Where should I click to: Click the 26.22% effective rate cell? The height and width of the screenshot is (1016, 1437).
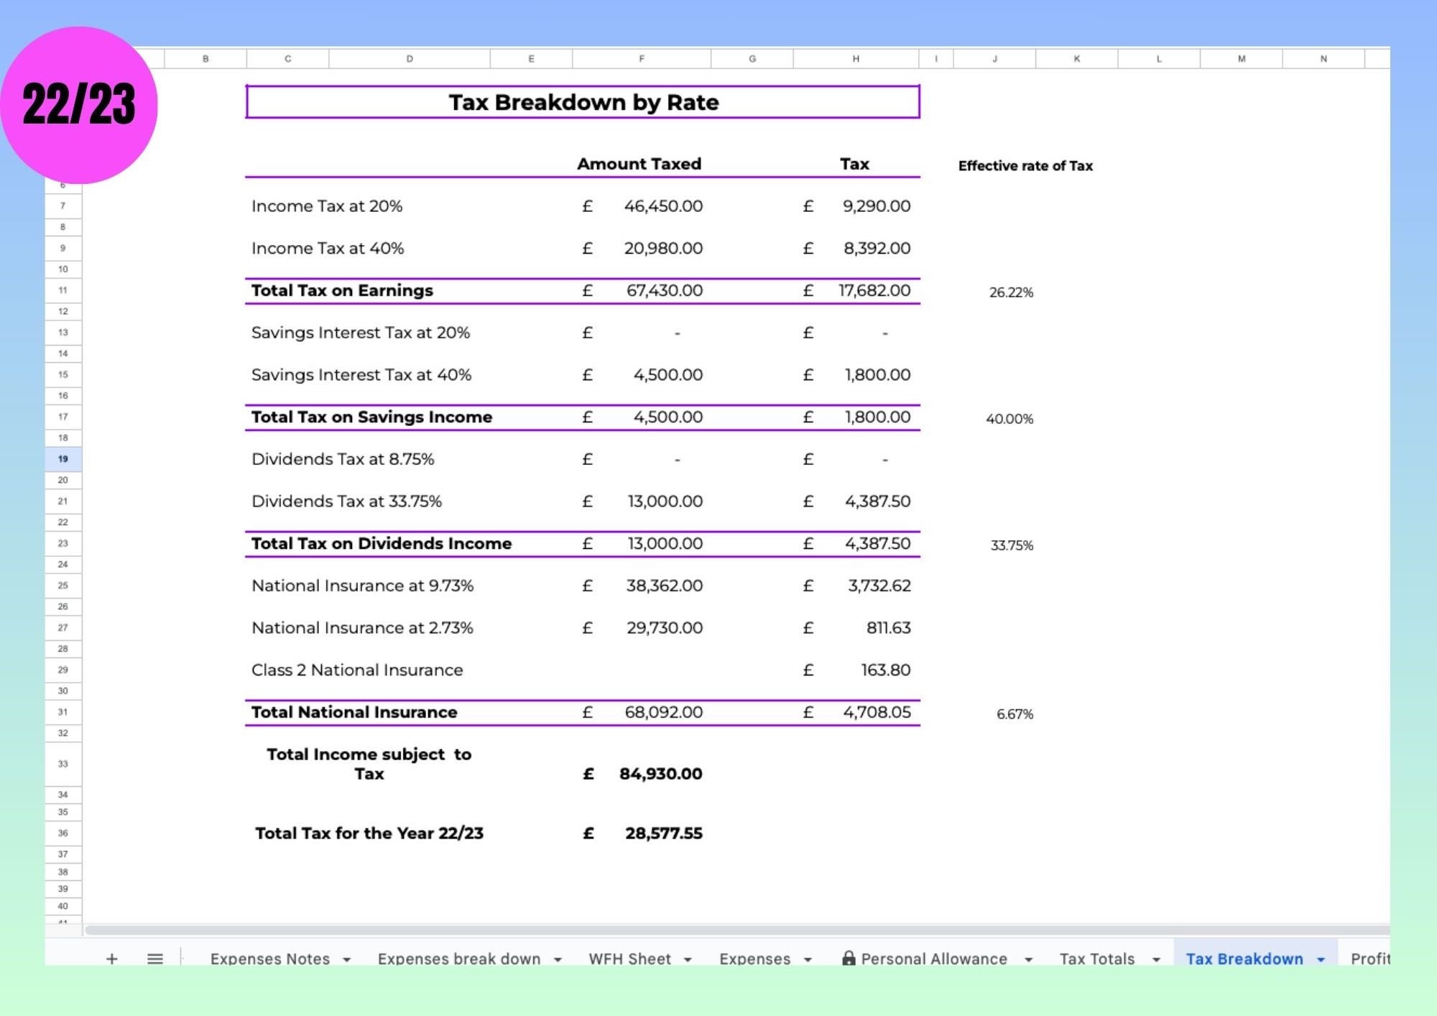coord(1011,292)
